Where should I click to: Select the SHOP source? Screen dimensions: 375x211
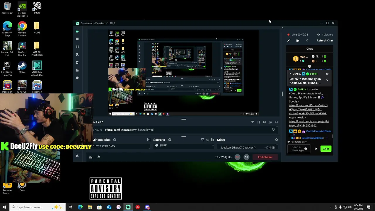(x=163, y=145)
